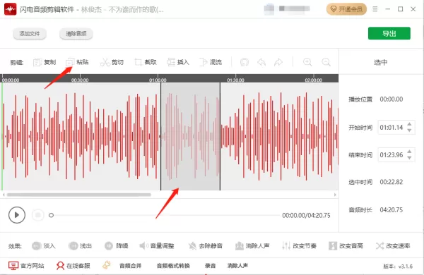Select the Crop (截取) tool

point(146,62)
